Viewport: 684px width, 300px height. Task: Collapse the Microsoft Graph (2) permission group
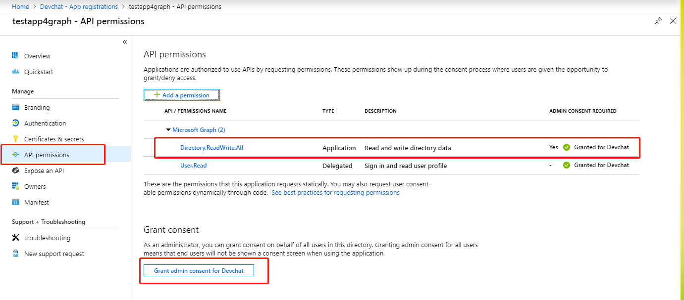coord(168,130)
